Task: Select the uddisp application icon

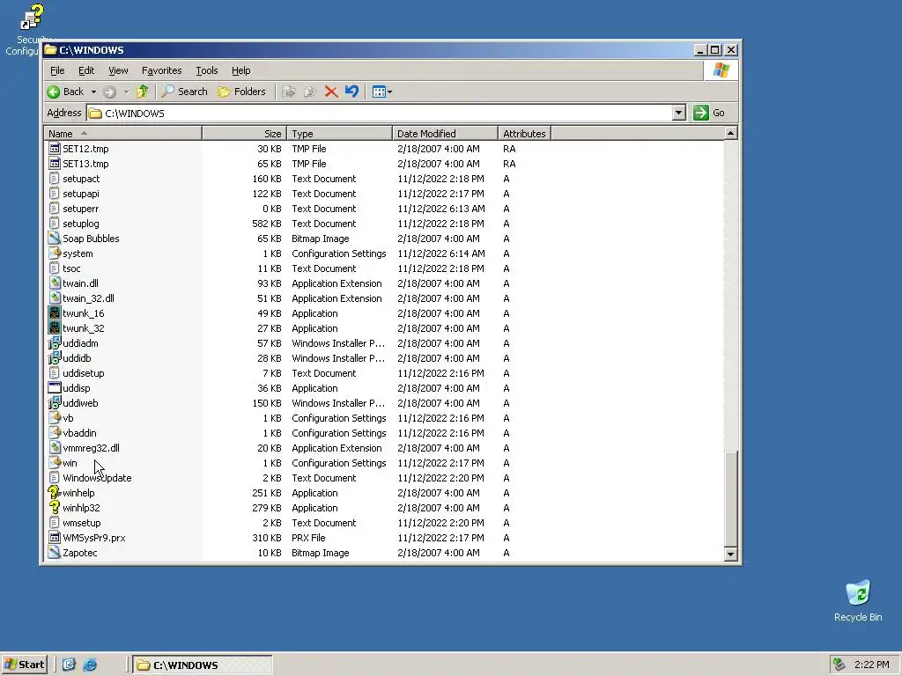Action: (x=55, y=387)
